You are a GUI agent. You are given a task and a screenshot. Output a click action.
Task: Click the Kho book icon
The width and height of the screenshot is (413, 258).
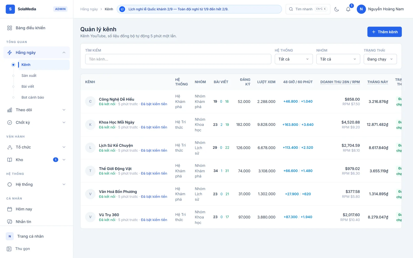point(10,160)
